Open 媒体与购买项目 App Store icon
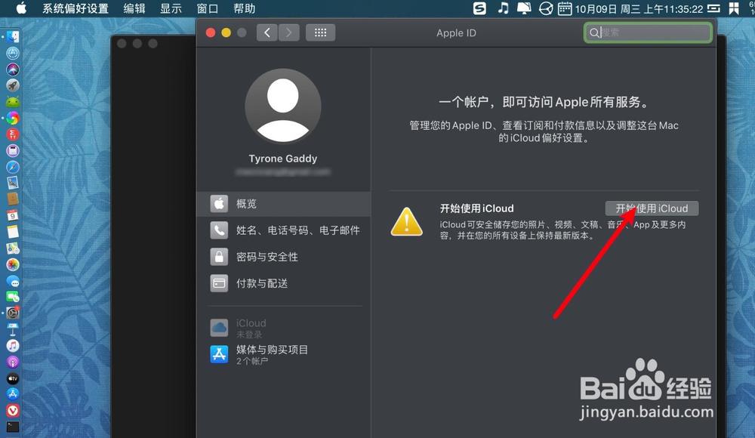 click(219, 350)
